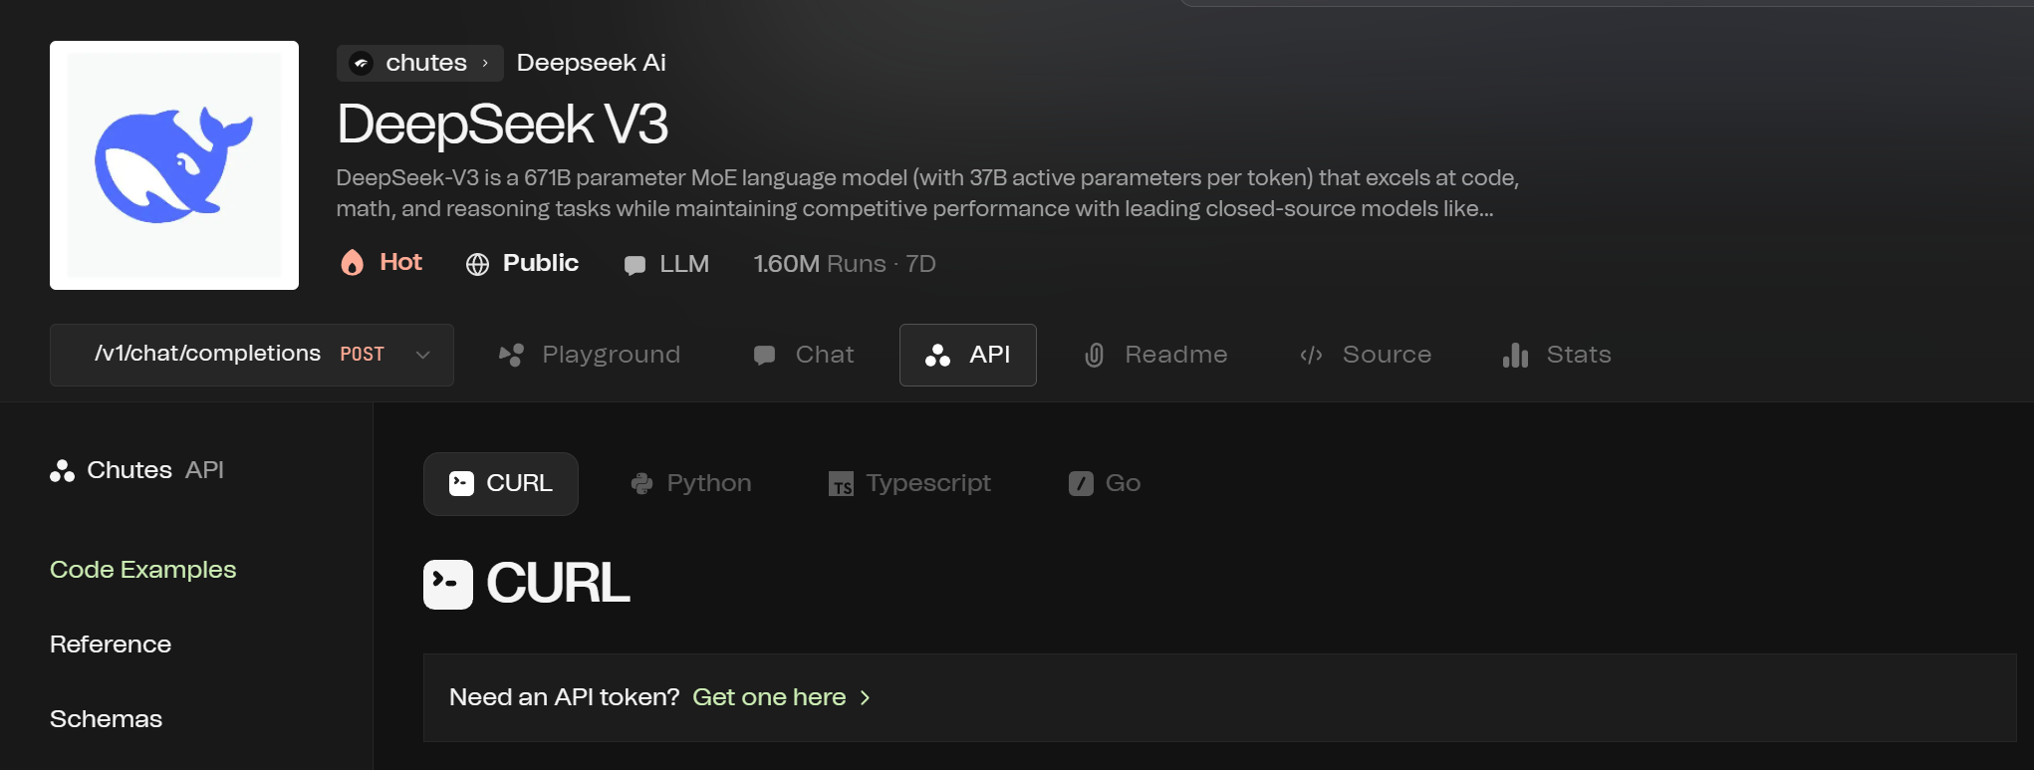Click the LLM chat bubble icon
Viewport: 2034px width, 770px height.
point(635,265)
